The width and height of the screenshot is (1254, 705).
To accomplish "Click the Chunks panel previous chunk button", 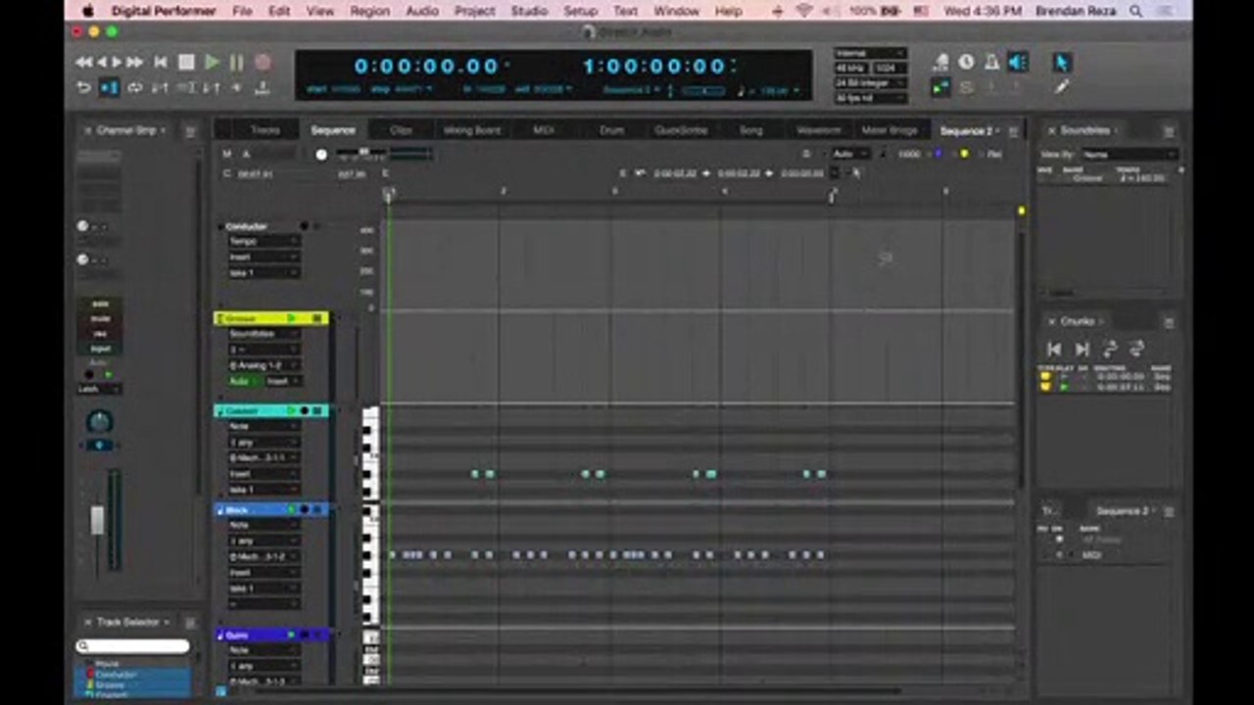I will point(1054,349).
